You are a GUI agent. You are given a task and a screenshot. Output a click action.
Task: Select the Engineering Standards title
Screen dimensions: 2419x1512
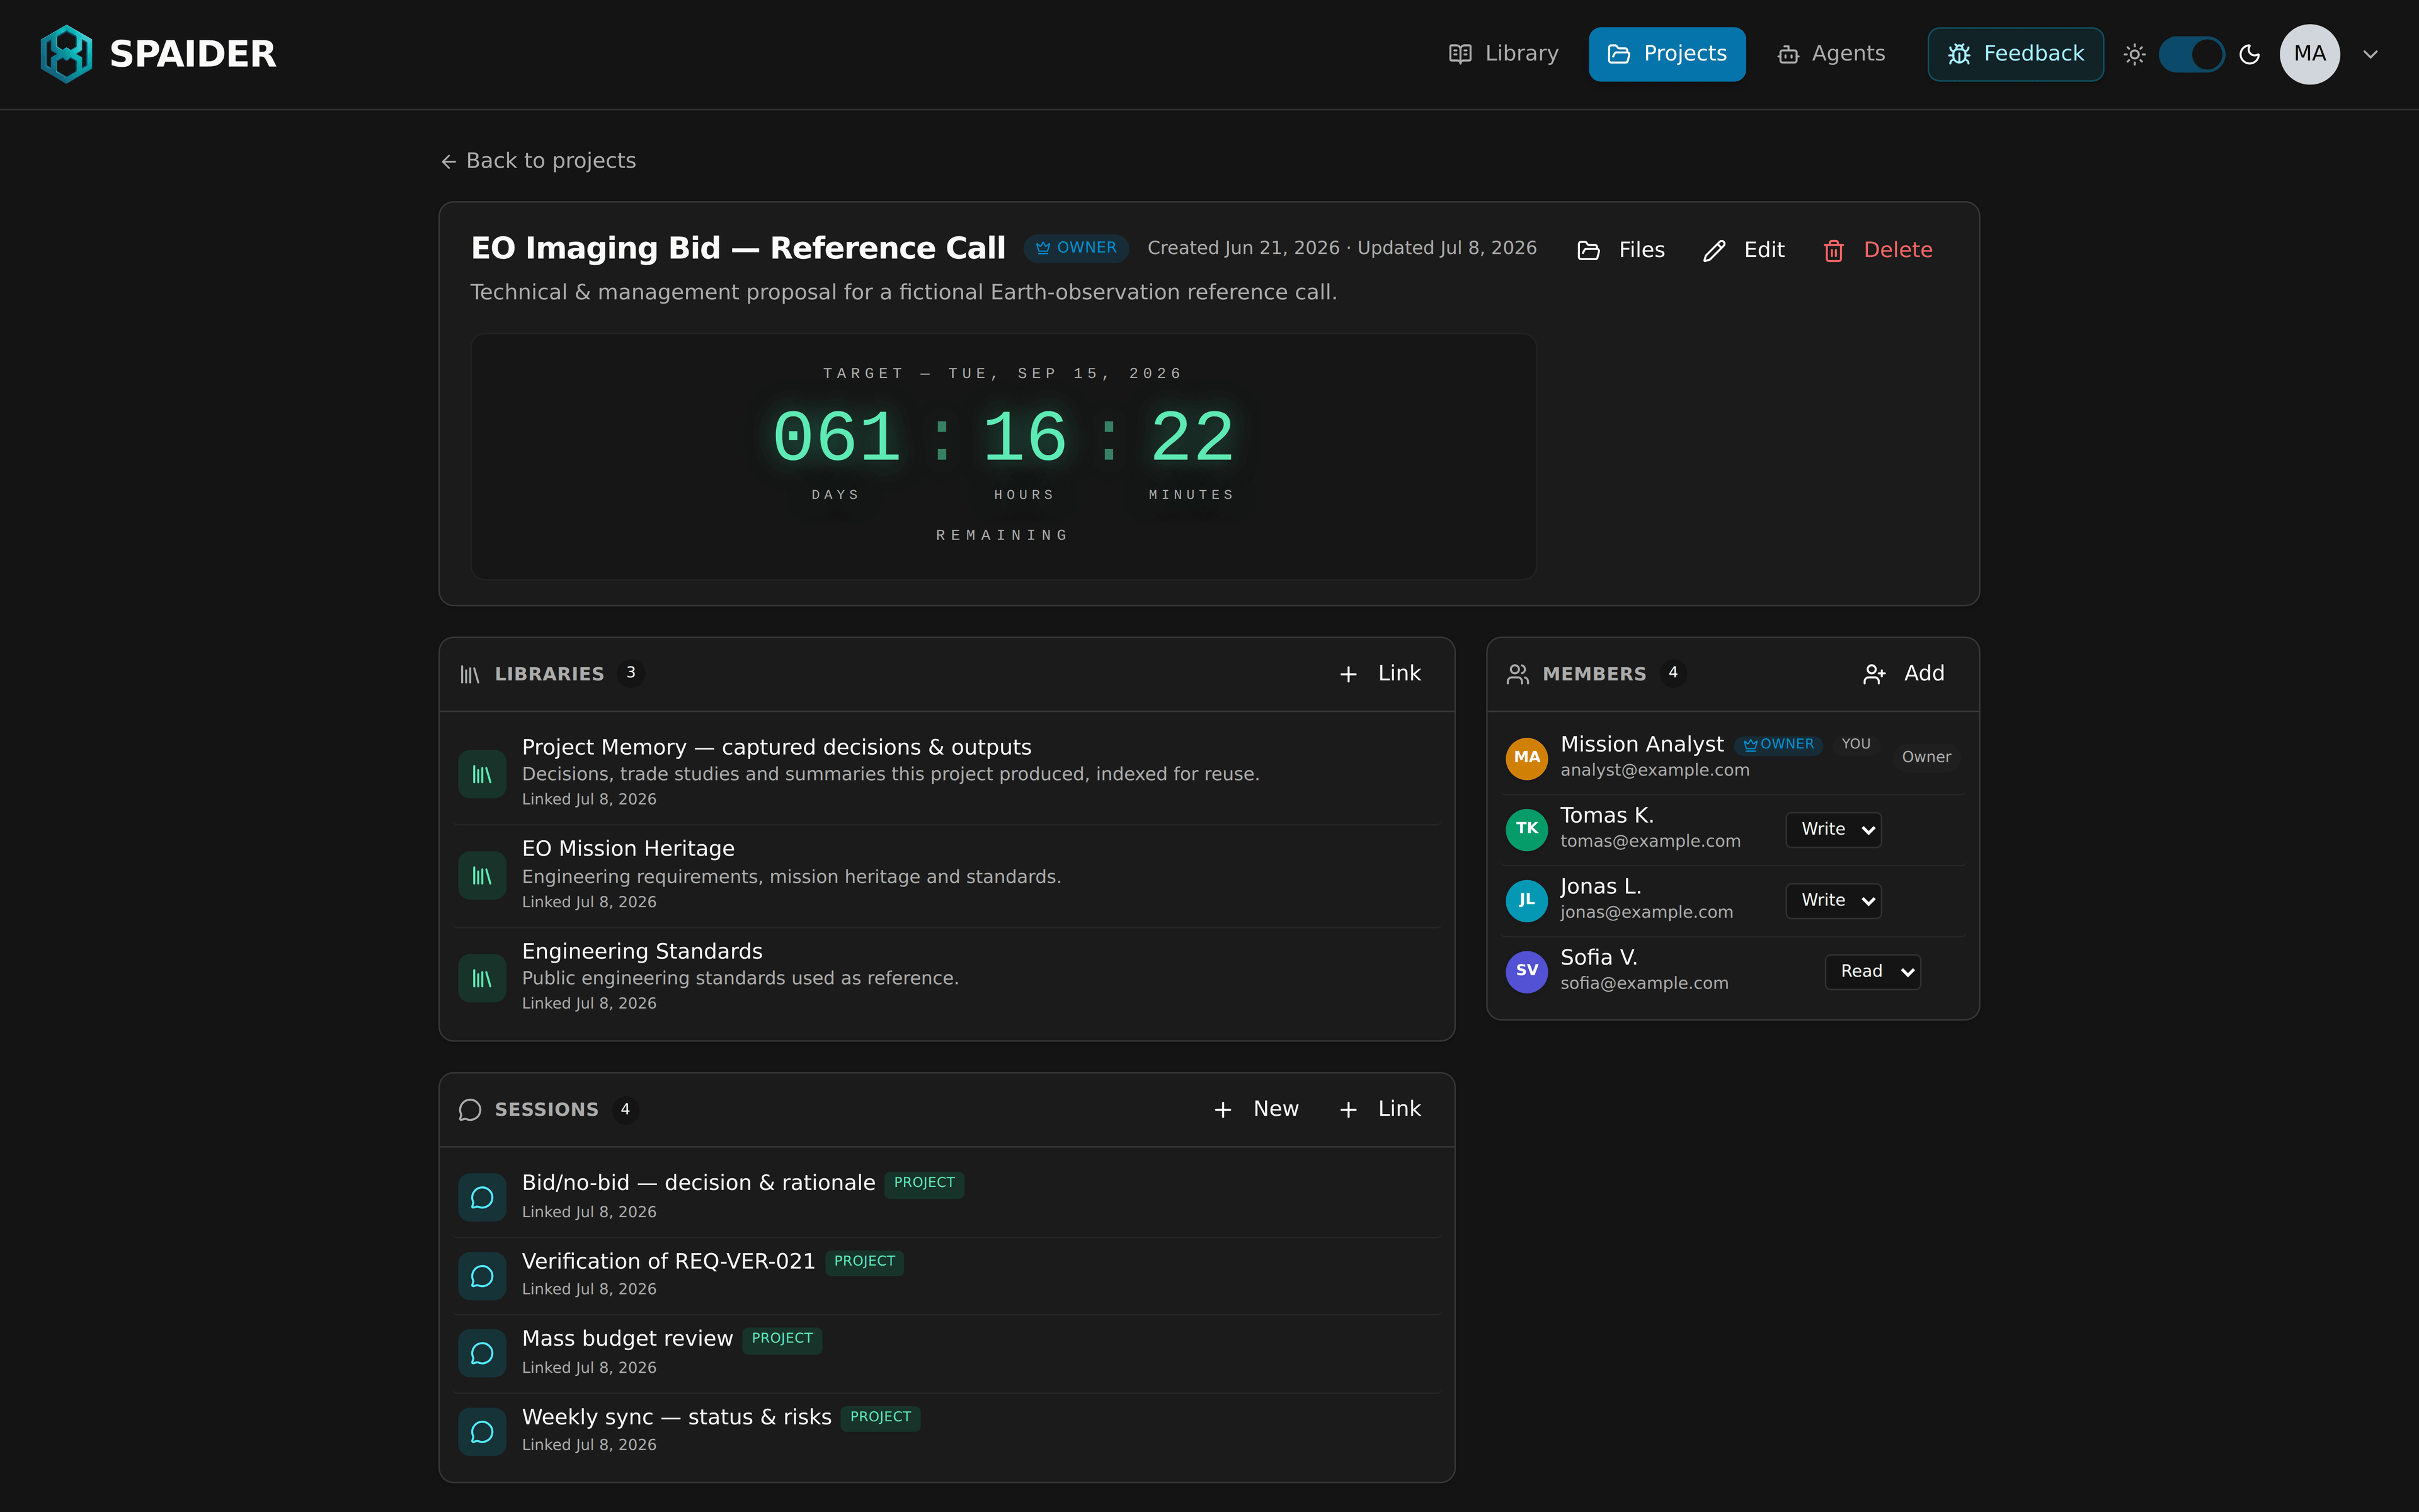click(642, 951)
